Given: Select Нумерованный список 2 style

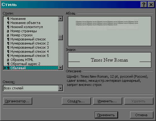Looking at the screenshot, I should (x=31, y=43).
